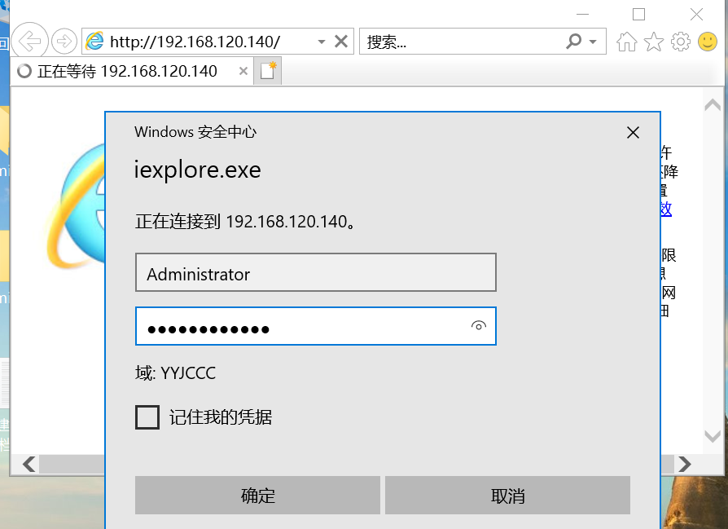Open a new tab button
728x529 pixels.
click(x=269, y=71)
